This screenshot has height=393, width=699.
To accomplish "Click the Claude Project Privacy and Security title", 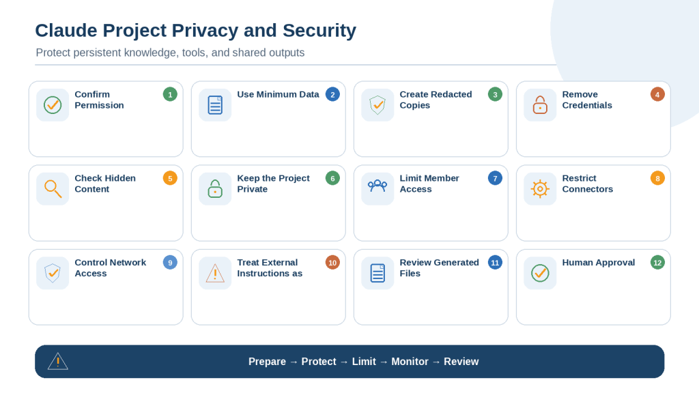I will pyautogui.click(x=196, y=31).
